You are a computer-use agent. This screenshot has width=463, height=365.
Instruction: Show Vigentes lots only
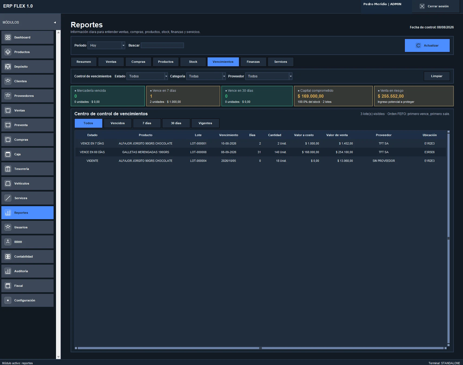click(x=205, y=123)
